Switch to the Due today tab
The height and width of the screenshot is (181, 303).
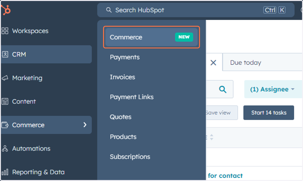[246, 63]
